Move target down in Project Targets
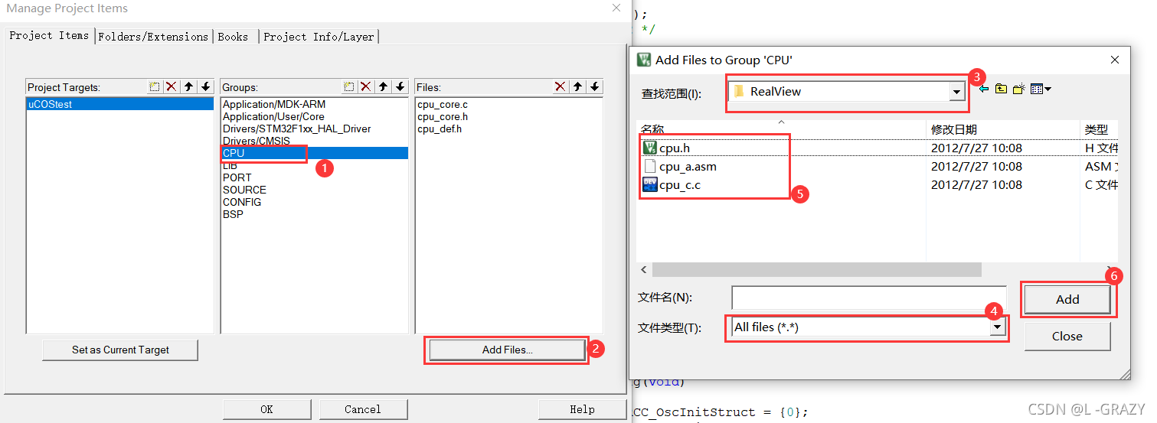The height and width of the screenshot is (423, 1157). pos(205,87)
